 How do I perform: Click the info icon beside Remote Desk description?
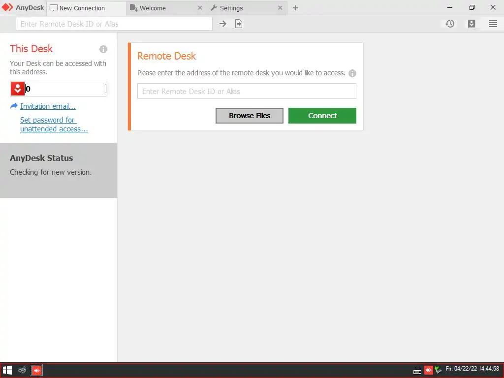352,73
